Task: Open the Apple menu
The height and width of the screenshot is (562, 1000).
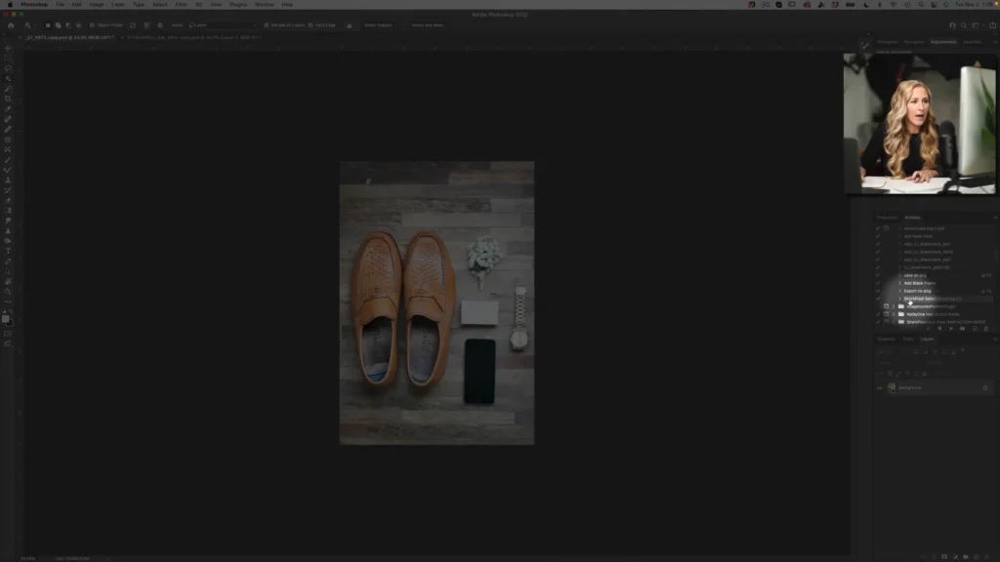Action: pyautogui.click(x=10, y=5)
